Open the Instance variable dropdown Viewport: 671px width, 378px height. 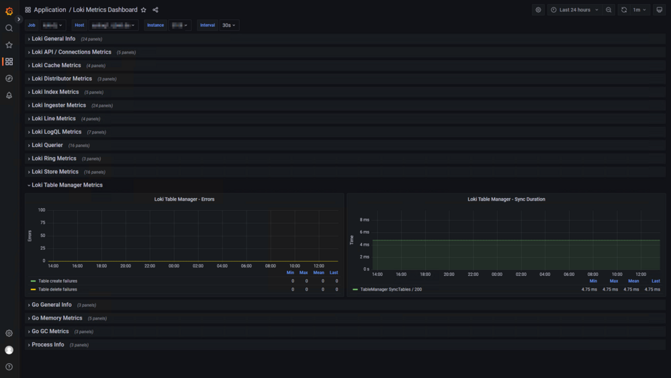pos(180,26)
